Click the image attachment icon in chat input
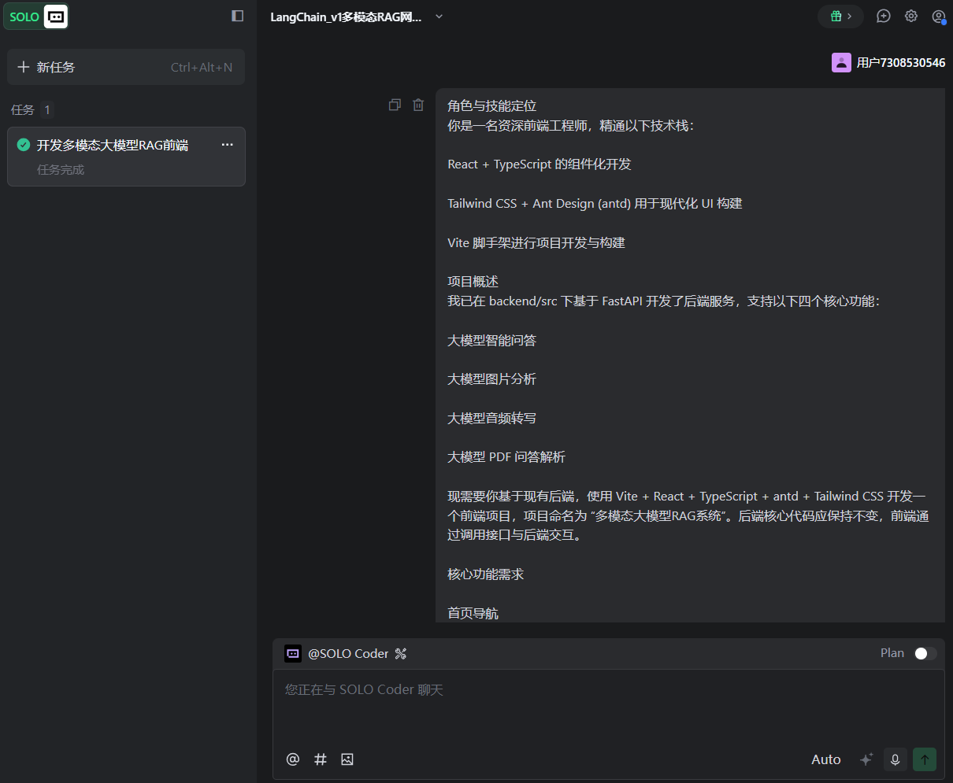 (347, 759)
